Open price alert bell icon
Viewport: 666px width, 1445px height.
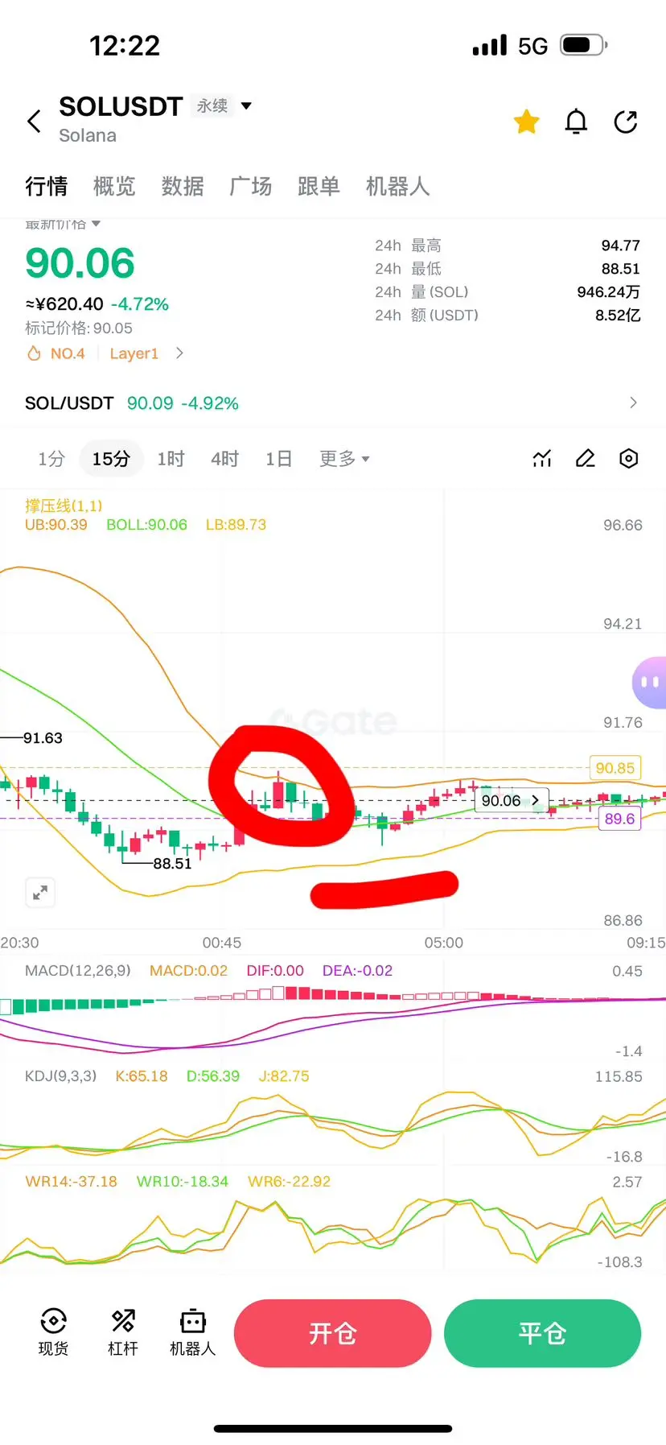coord(576,122)
